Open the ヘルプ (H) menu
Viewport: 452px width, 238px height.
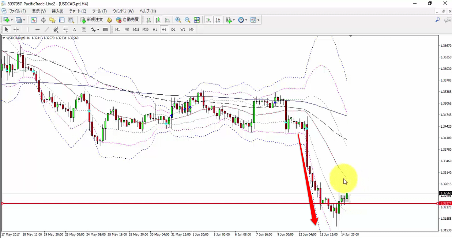tap(148, 11)
